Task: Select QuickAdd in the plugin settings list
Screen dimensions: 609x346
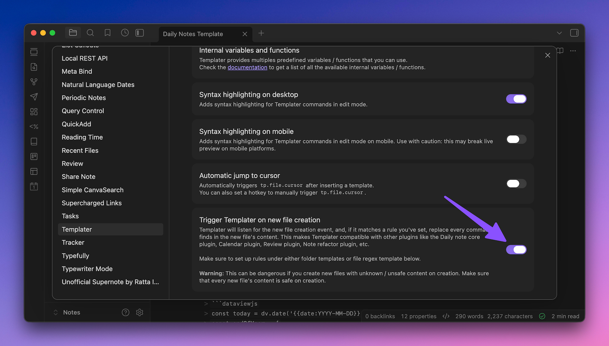Action: (x=77, y=124)
